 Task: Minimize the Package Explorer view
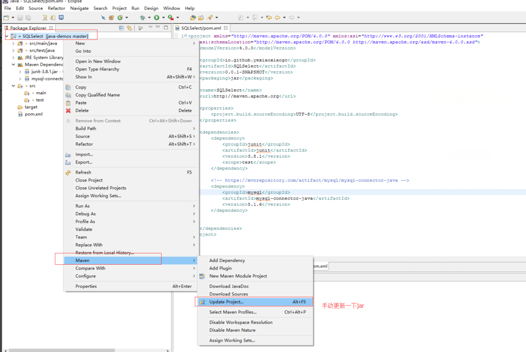pos(158,27)
